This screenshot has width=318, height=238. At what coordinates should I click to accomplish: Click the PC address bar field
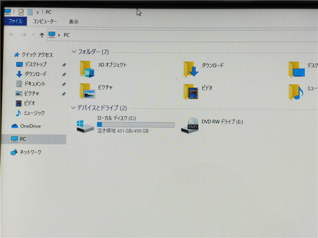click(x=182, y=35)
